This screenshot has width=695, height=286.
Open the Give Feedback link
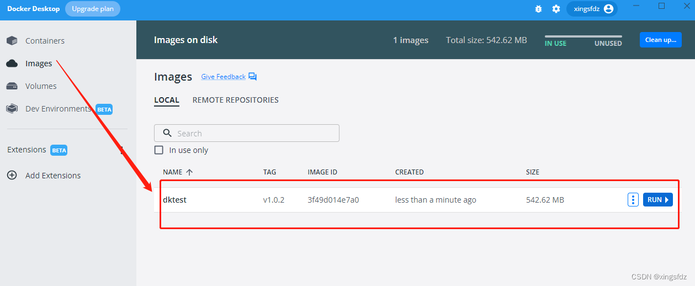pyautogui.click(x=223, y=77)
